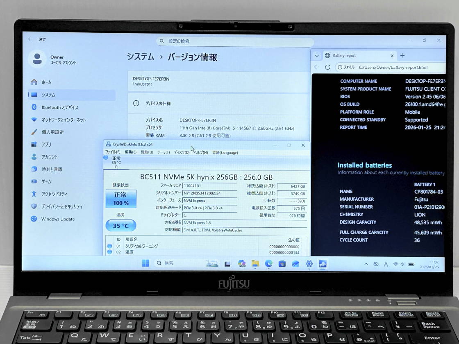Select ネットワークとインターネット in the sidebar

tap(64, 120)
